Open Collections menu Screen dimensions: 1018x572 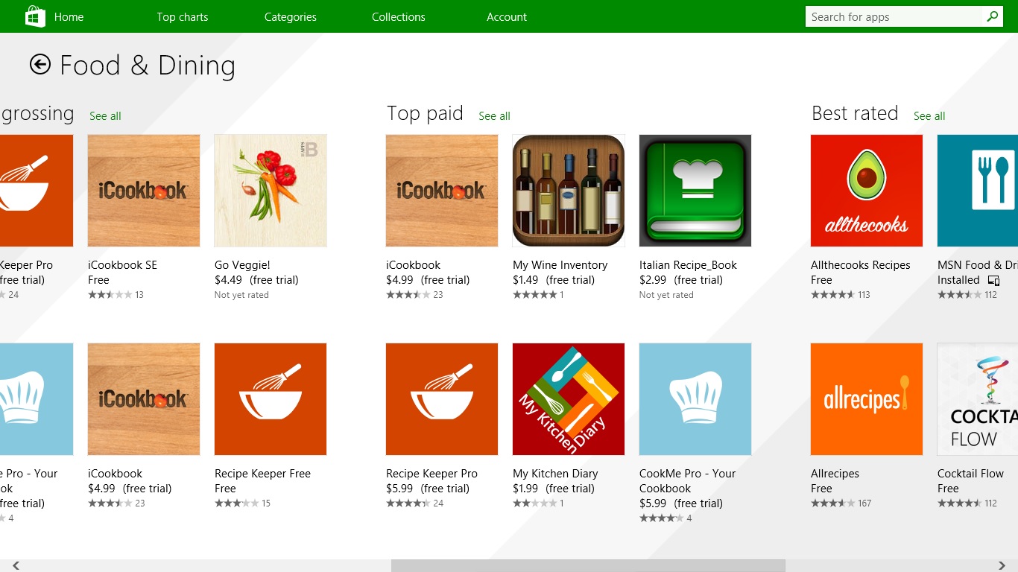tap(399, 16)
